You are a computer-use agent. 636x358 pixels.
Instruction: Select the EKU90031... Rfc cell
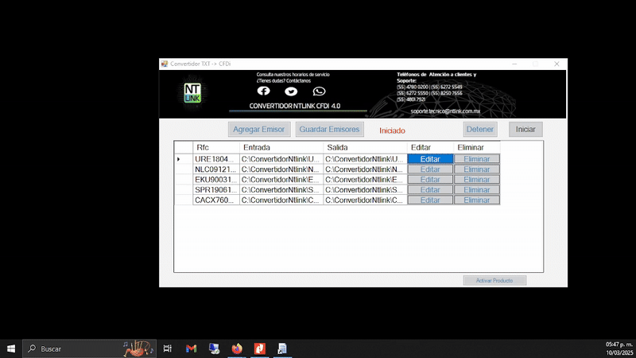coord(216,180)
